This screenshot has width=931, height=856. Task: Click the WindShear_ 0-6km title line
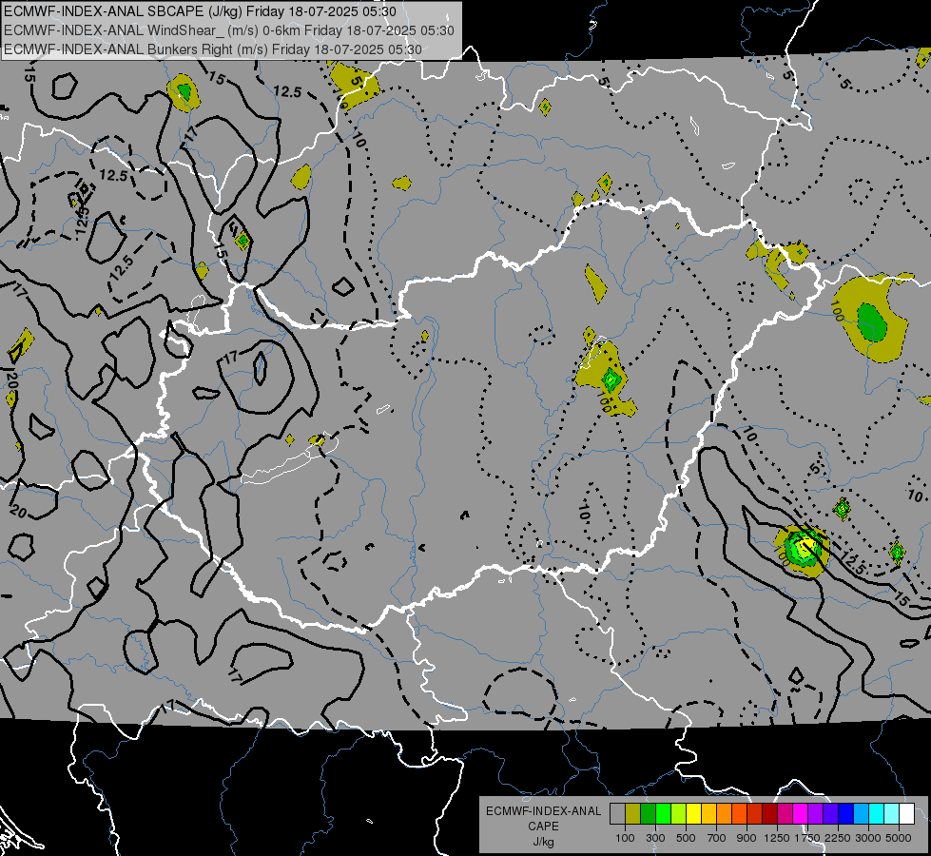click(228, 30)
